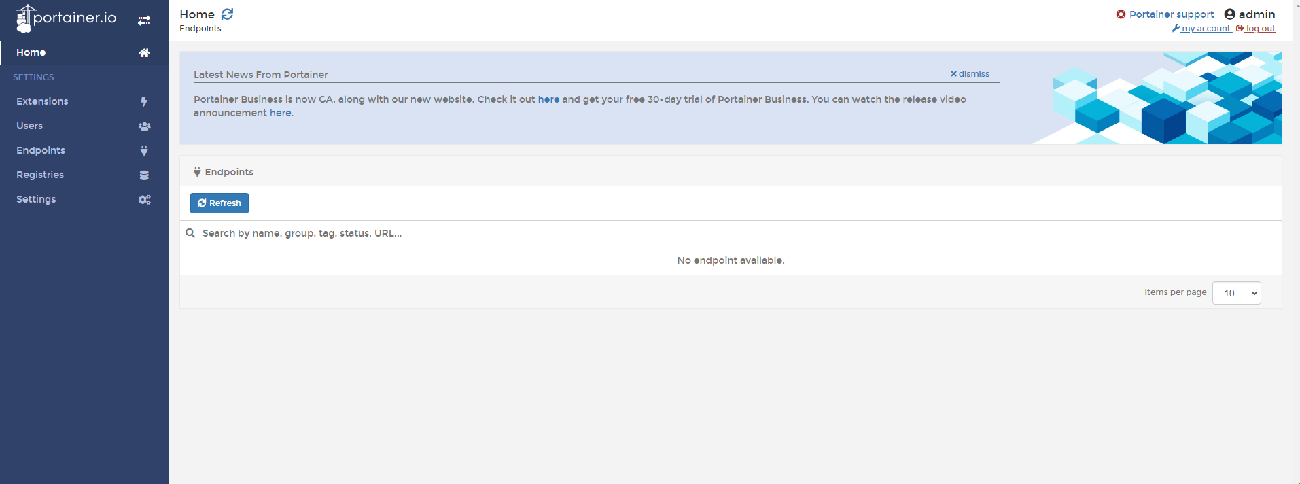Viewport: 1300px width, 484px height.
Task: Click the 'No endpoint available.' message
Action: click(x=731, y=260)
